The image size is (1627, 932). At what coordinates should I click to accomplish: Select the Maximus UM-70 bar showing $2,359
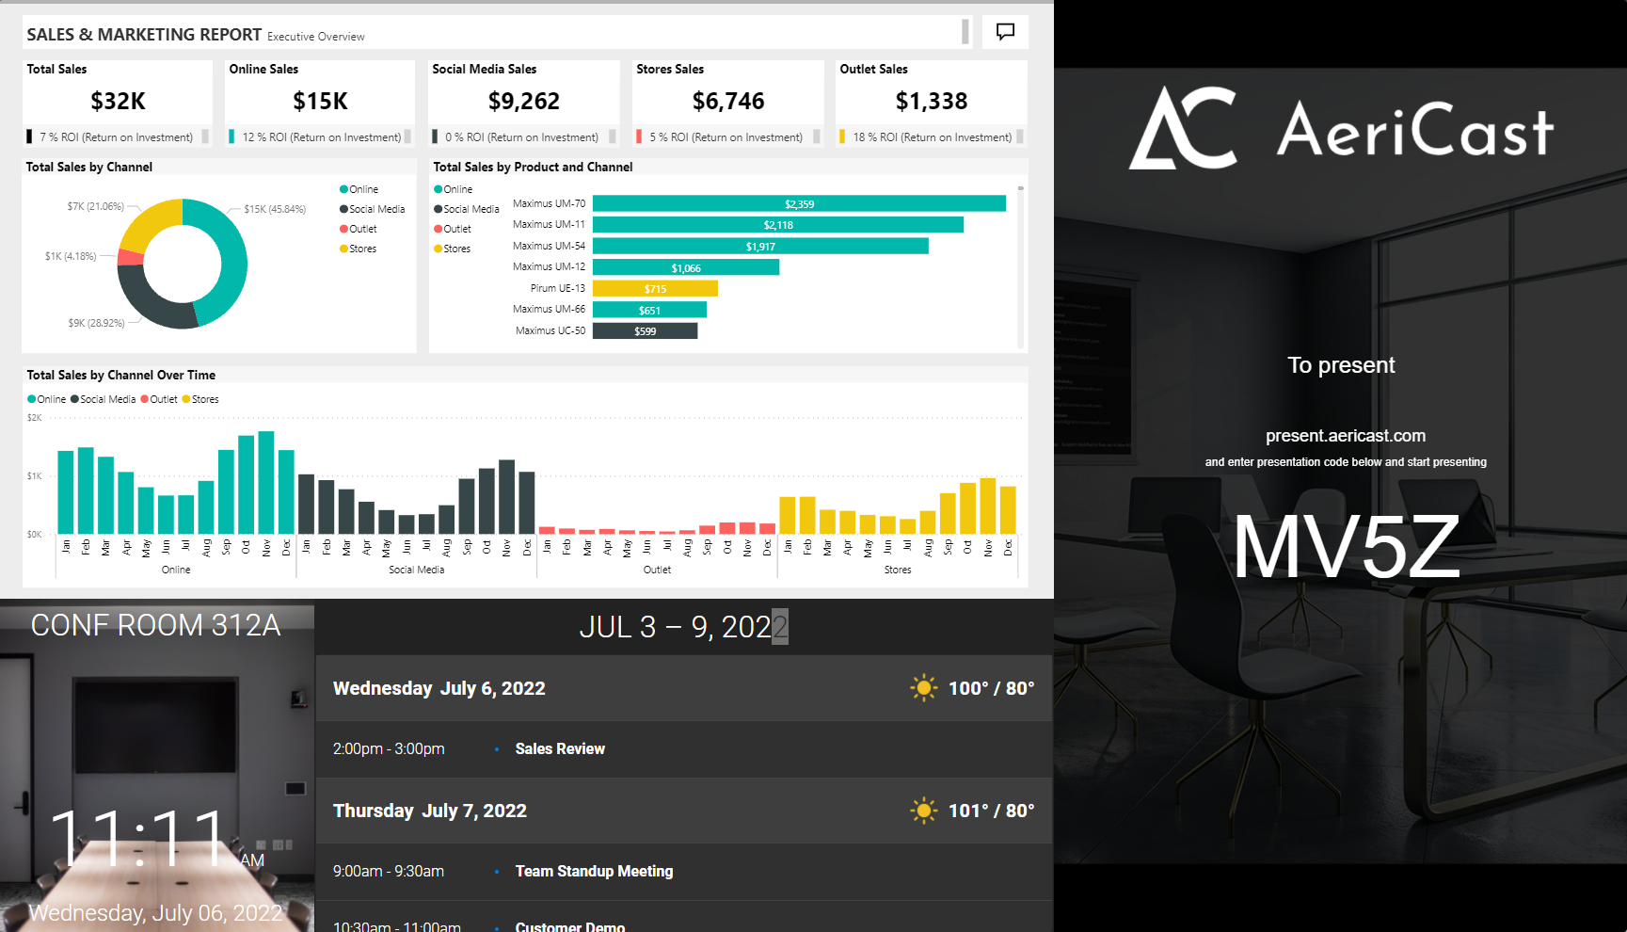[x=799, y=203]
